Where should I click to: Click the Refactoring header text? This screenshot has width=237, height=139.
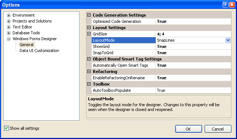pyautogui.click(x=105, y=72)
